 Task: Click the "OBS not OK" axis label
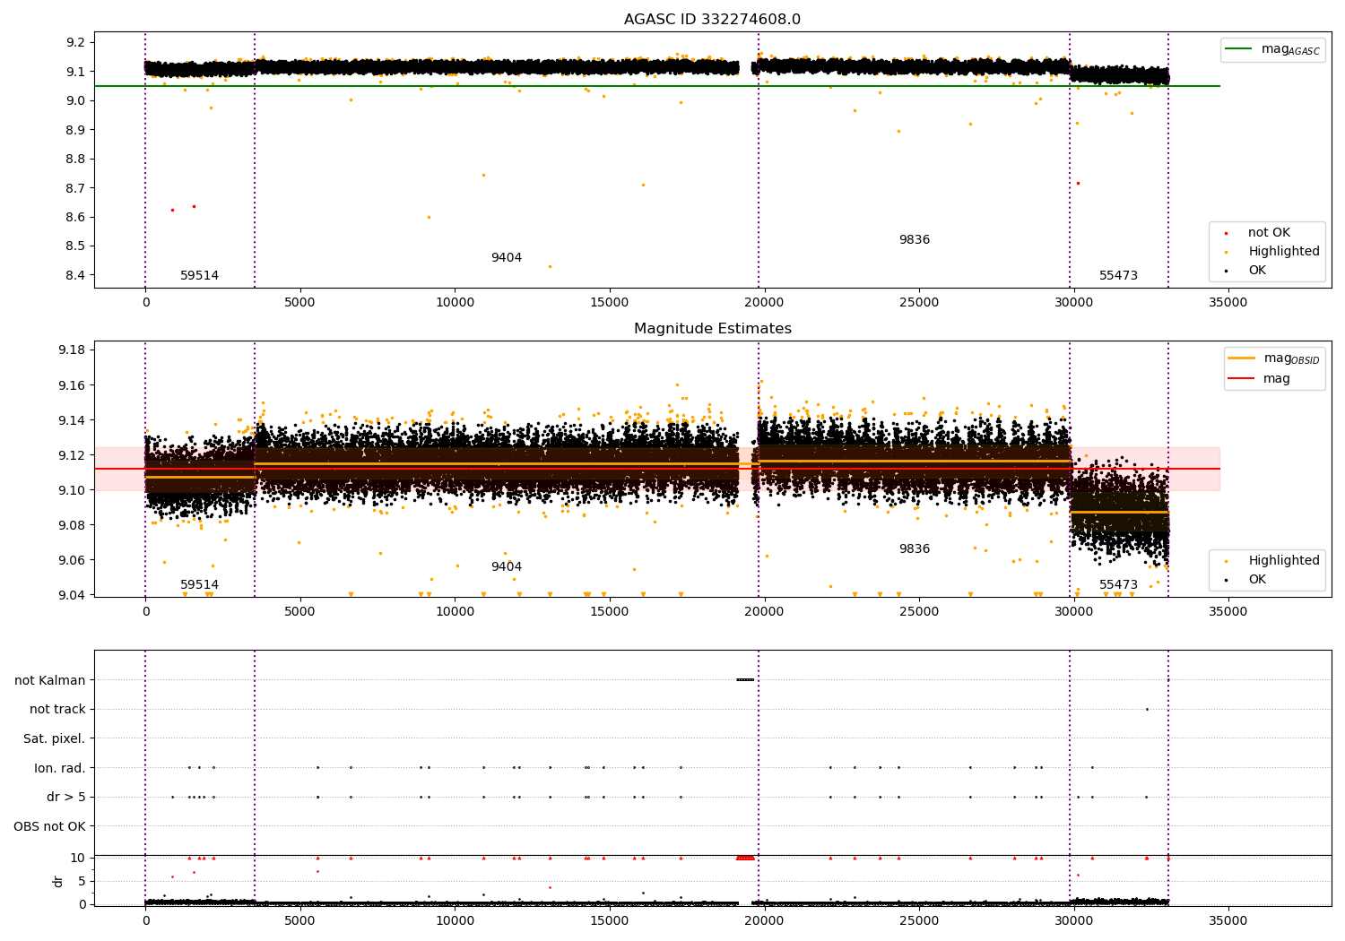49,826
